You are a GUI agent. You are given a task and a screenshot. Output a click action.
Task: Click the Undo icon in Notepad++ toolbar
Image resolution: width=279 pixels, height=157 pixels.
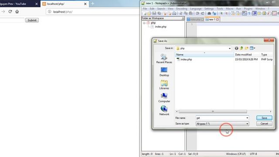click(x=197, y=14)
